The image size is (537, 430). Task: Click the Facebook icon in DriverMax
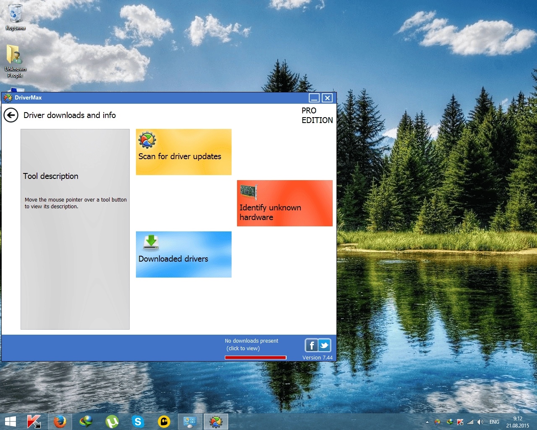click(x=311, y=345)
